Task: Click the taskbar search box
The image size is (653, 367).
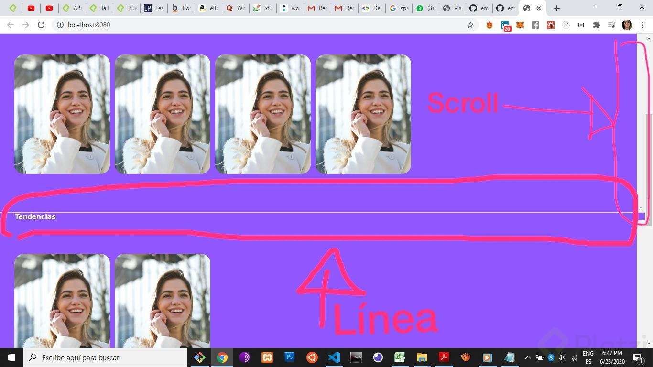Action: 105,357
